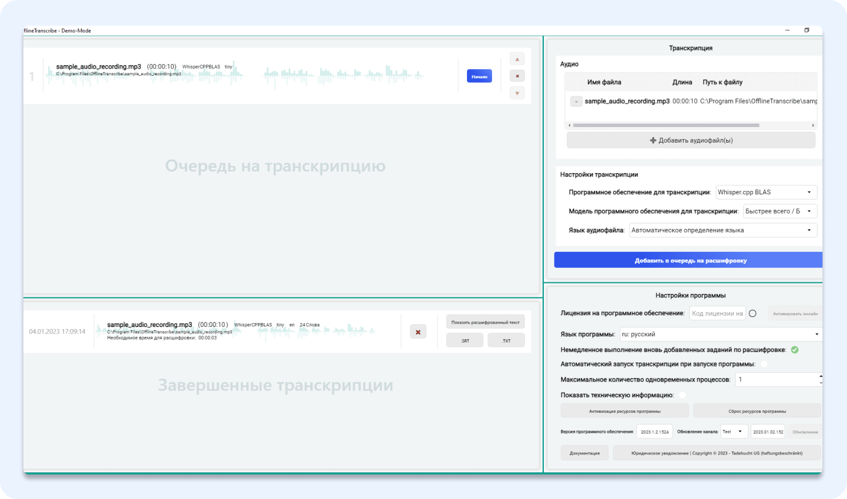
Task: Click the completed job's sample_audio_recording.mp3 title
Action: click(149, 325)
